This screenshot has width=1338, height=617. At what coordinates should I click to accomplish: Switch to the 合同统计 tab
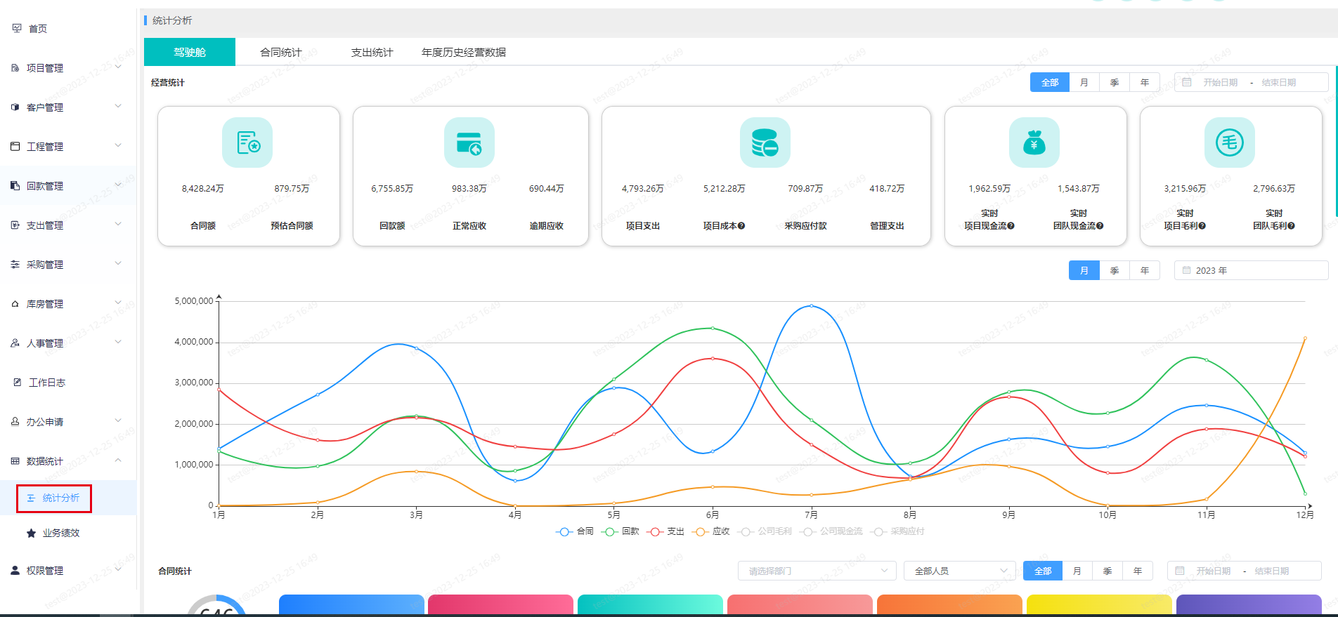click(x=280, y=52)
